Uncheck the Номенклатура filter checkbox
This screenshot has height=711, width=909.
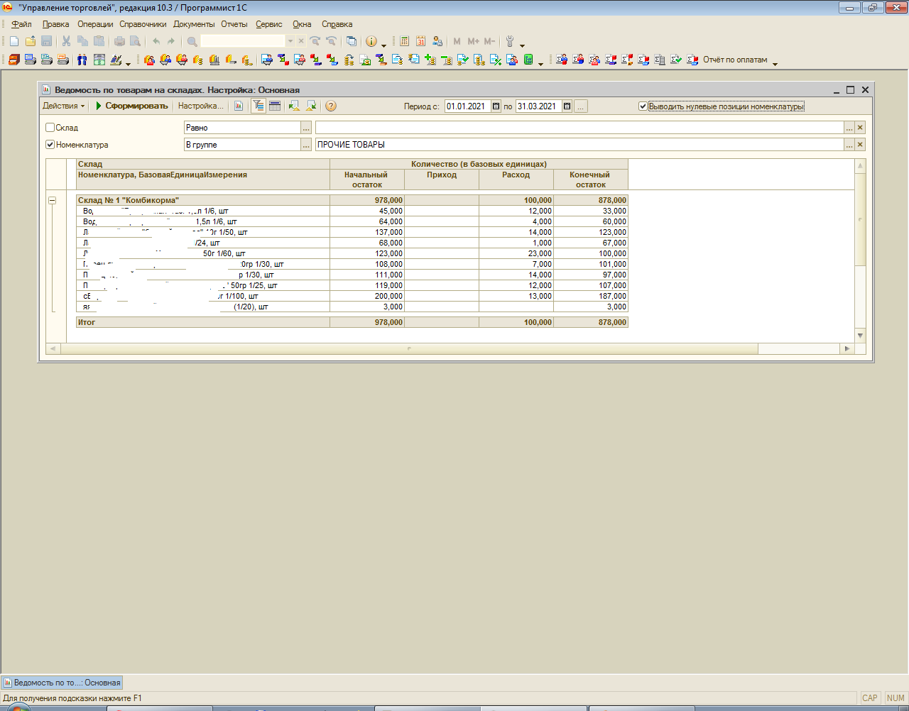(50, 145)
